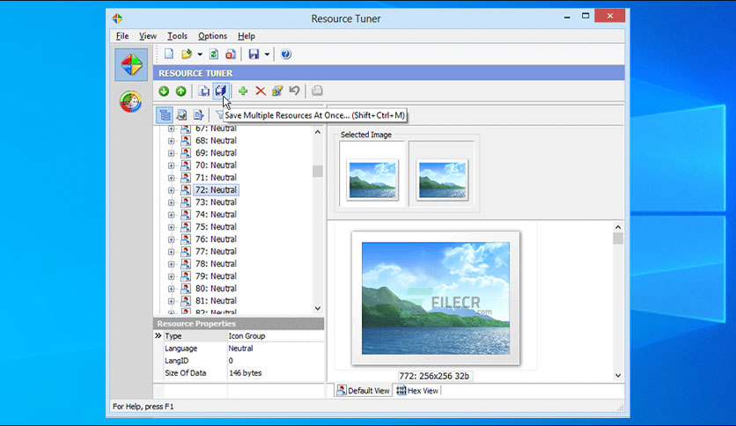
Task: Click the red X close file icon
Action: point(231,54)
